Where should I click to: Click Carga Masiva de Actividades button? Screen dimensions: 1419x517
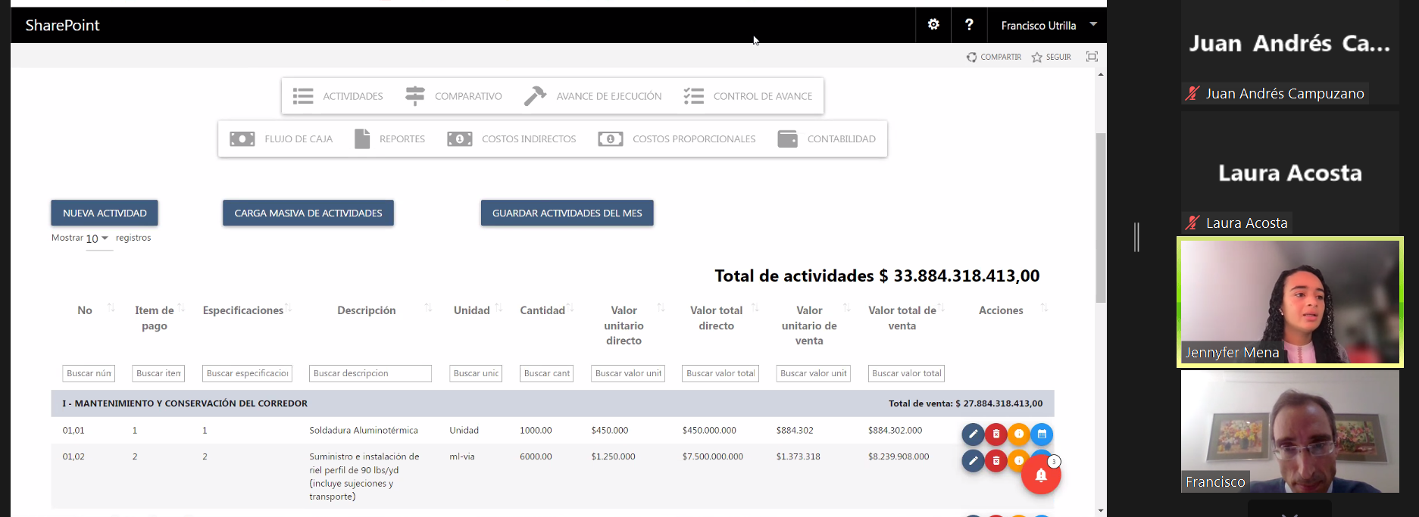308,213
